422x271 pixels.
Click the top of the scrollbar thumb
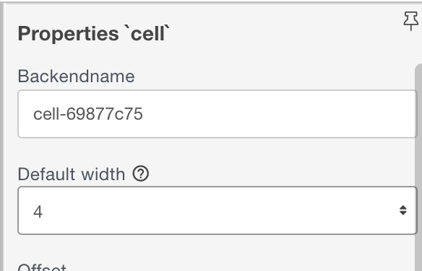pos(418,67)
